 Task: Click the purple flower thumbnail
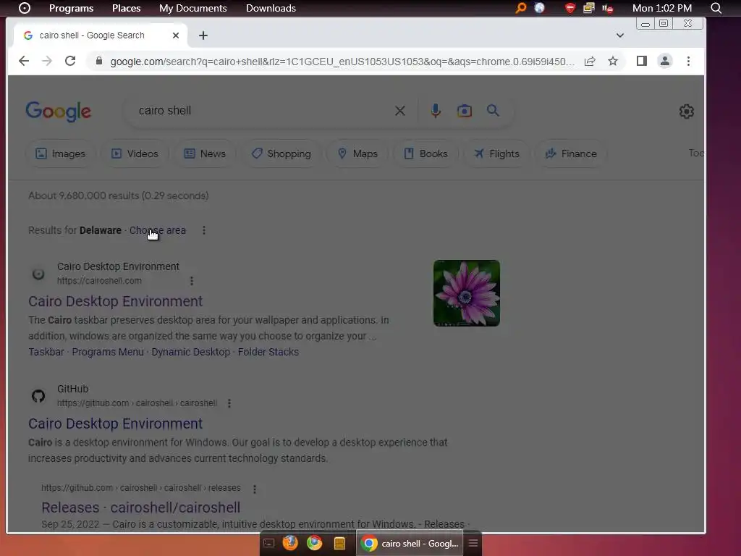467,293
